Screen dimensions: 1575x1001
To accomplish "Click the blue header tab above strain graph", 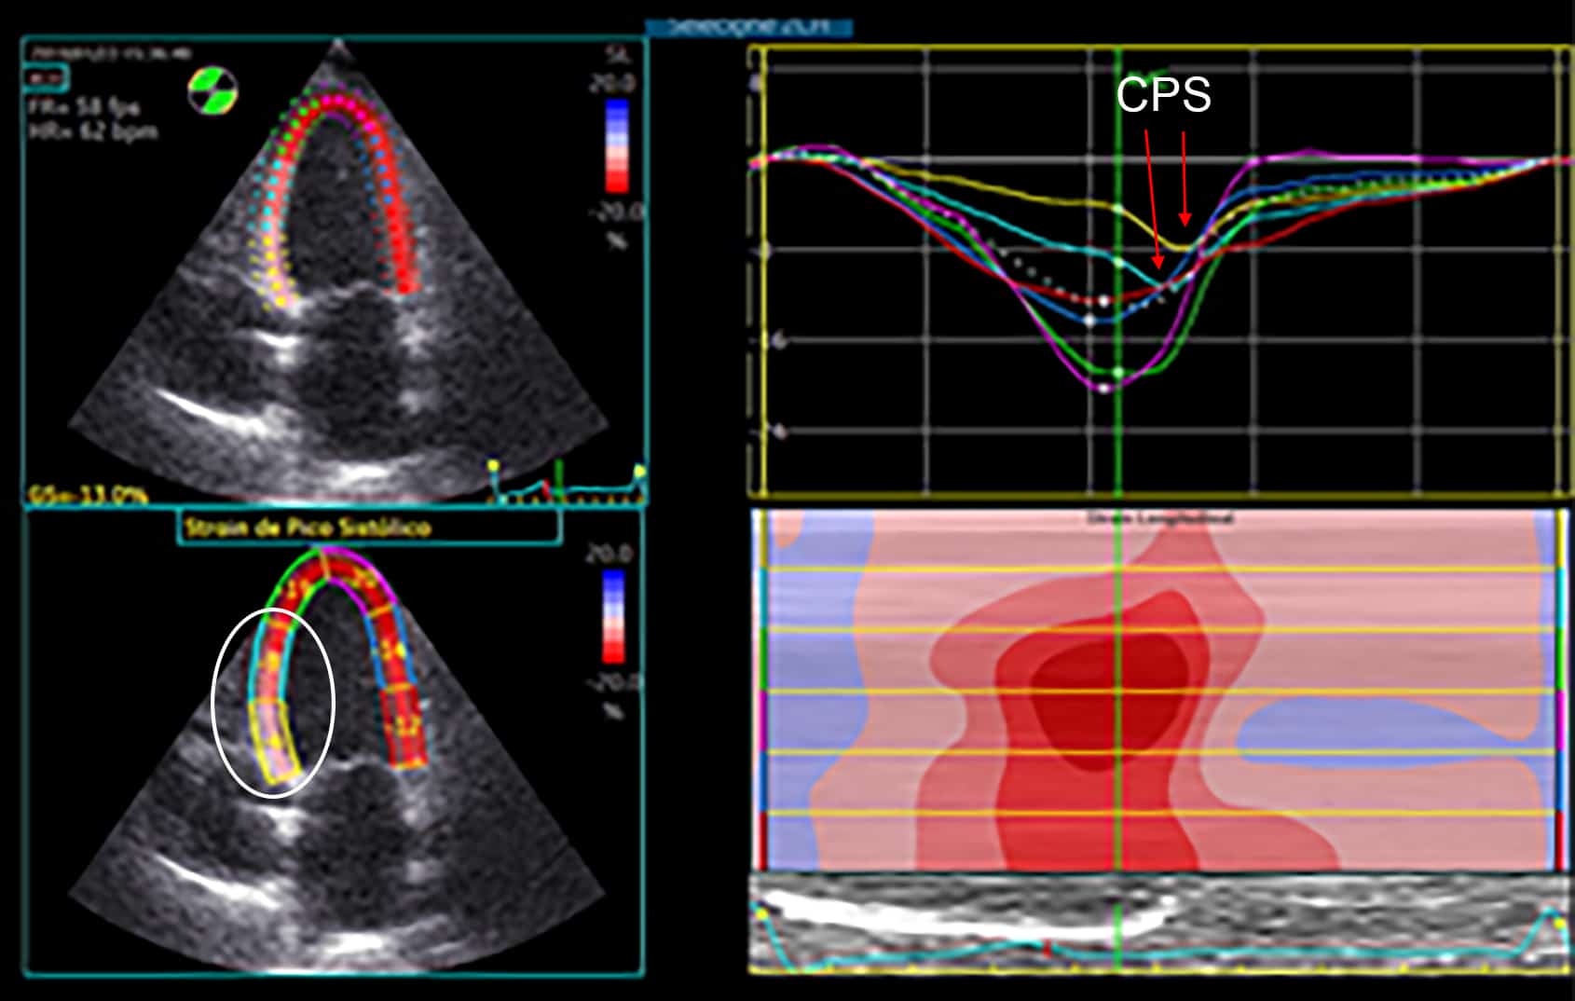I will (748, 27).
